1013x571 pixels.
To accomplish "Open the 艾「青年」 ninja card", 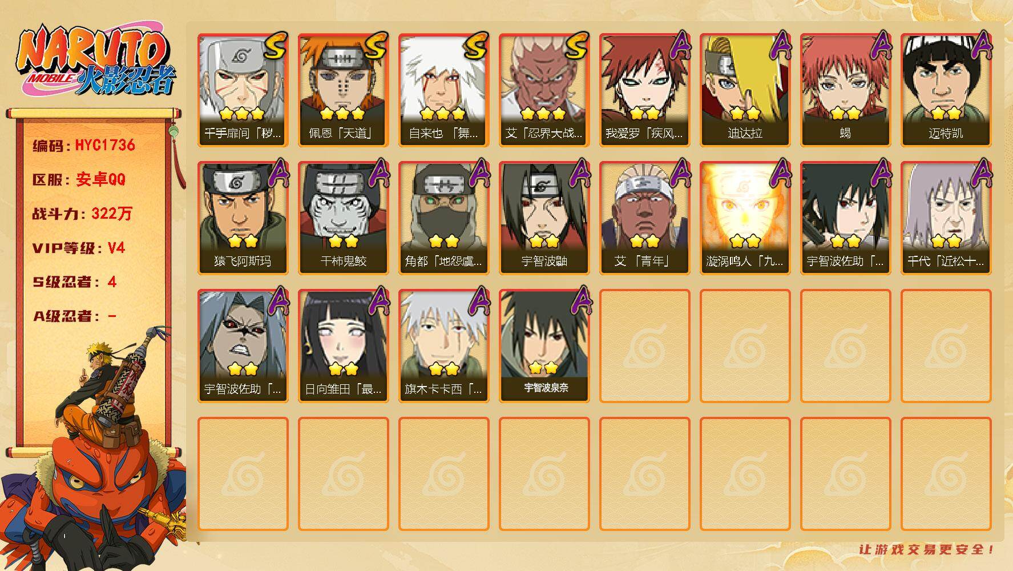I will [644, 218].
